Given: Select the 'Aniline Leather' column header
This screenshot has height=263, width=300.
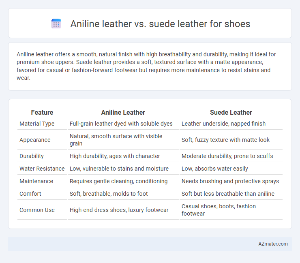Looking at the screenshot, I should point(123,113).
